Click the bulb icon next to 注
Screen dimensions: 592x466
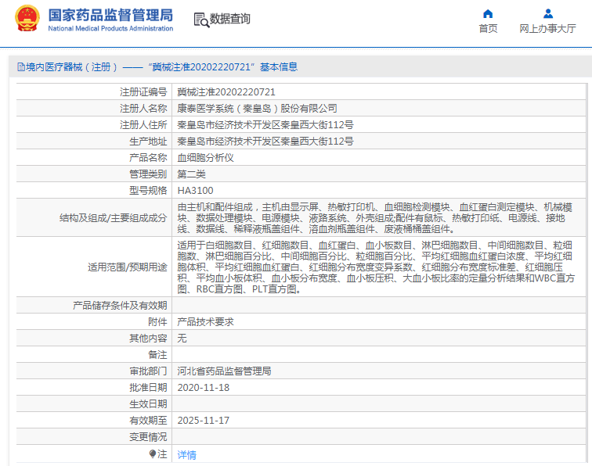click(x=153, y=453)
